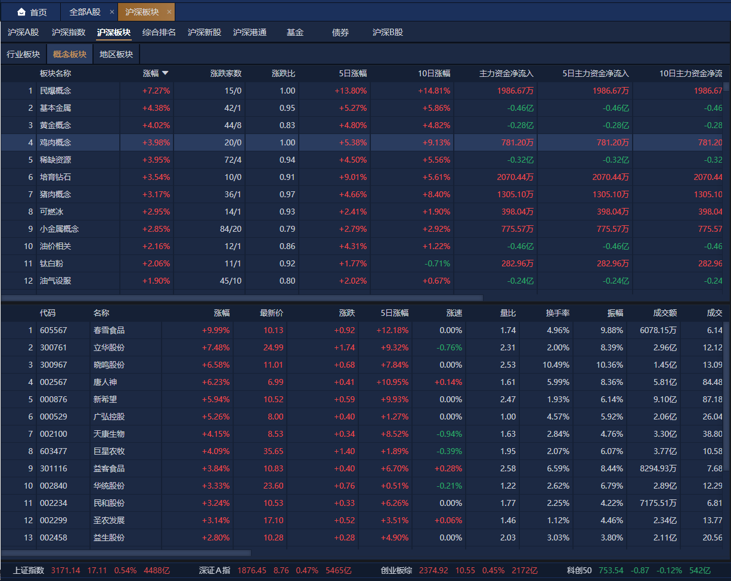Select the 猪肉概念 sector row
Screen dimensions: 731x581
point(55,194)
